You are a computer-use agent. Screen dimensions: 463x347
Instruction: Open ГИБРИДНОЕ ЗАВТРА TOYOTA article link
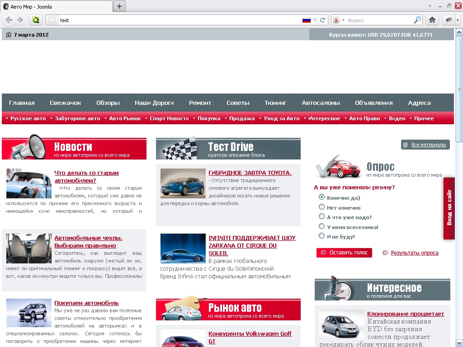pyautogui.click(x=250, y=173)
